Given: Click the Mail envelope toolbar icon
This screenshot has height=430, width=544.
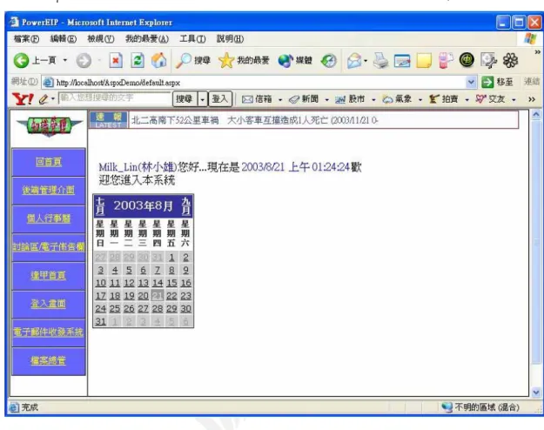Looking at the screenshot, I should tap(354, 61).
